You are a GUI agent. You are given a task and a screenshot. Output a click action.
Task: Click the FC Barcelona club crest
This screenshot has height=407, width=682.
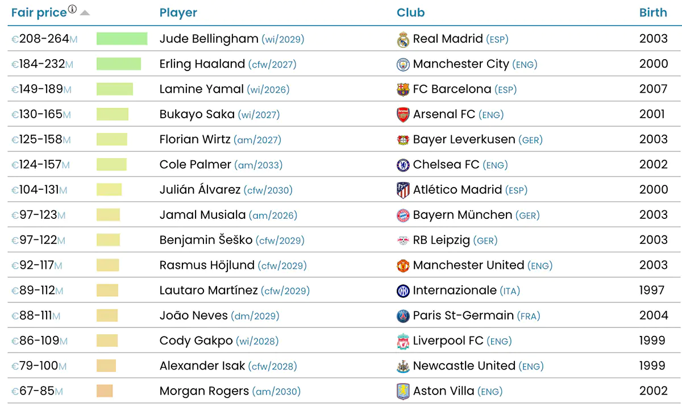click(x=403, y=89)
